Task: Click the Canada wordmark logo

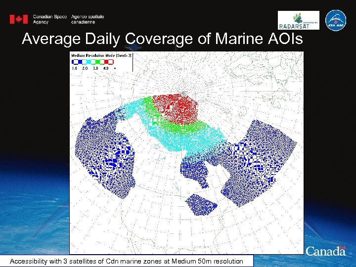Action: (x=326, y=251)
